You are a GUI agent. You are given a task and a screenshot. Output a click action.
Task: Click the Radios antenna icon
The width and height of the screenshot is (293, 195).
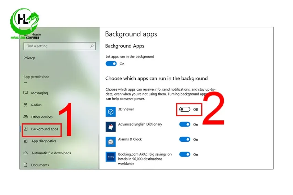pos(25,105)
